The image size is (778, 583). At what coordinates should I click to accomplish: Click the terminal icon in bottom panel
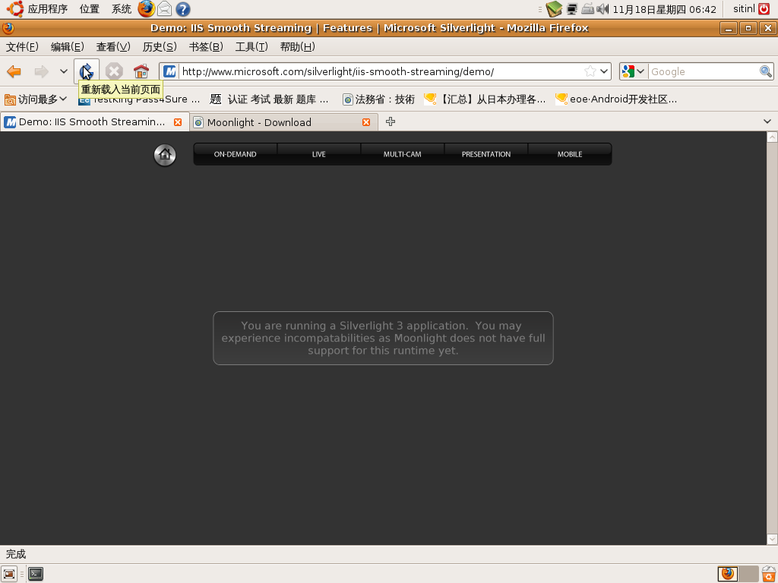pyautogui.click(x=35, y=574)
